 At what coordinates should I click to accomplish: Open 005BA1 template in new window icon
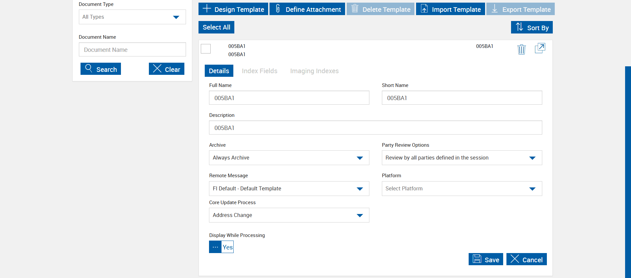[540, 48]
